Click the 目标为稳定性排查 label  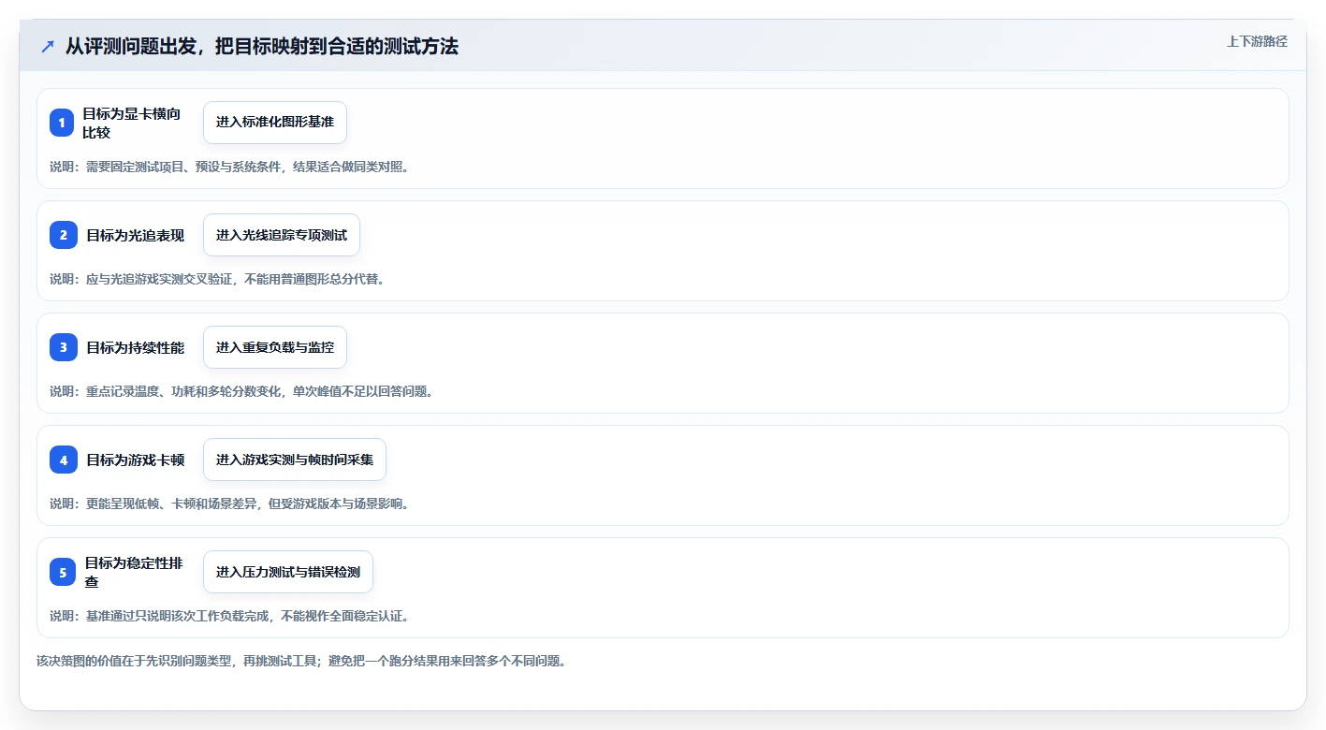[x=134, y=572]
